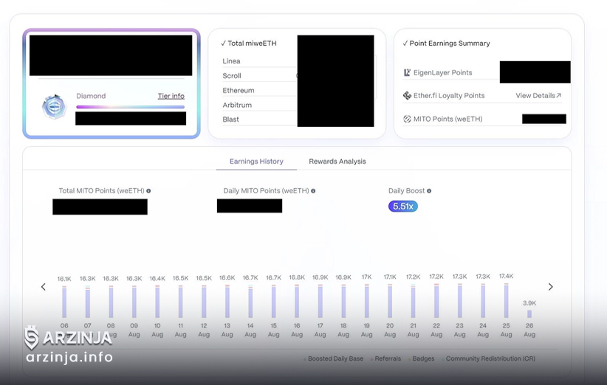Click the EigenLayer Points label
Screen dimensions: 607x385
pos(442,72)
